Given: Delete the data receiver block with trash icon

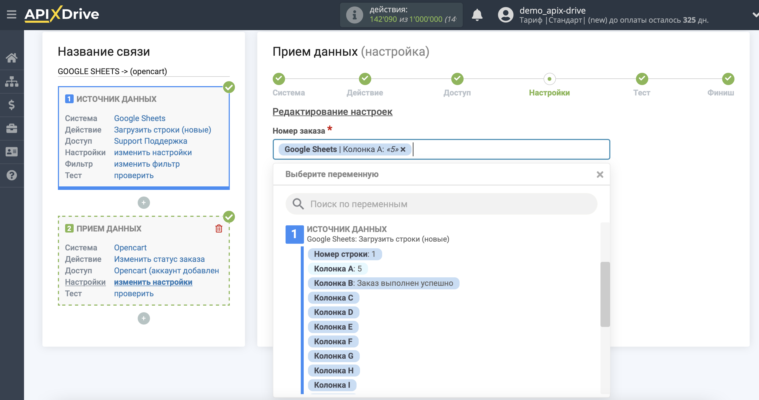Looking at the screenshot, I should pos(219,229).
